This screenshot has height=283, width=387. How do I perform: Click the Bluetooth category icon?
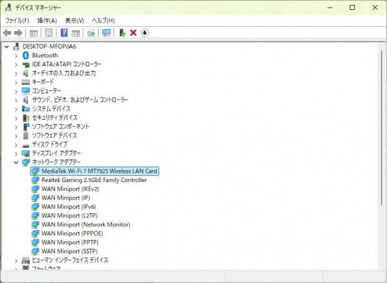[26, 55]
